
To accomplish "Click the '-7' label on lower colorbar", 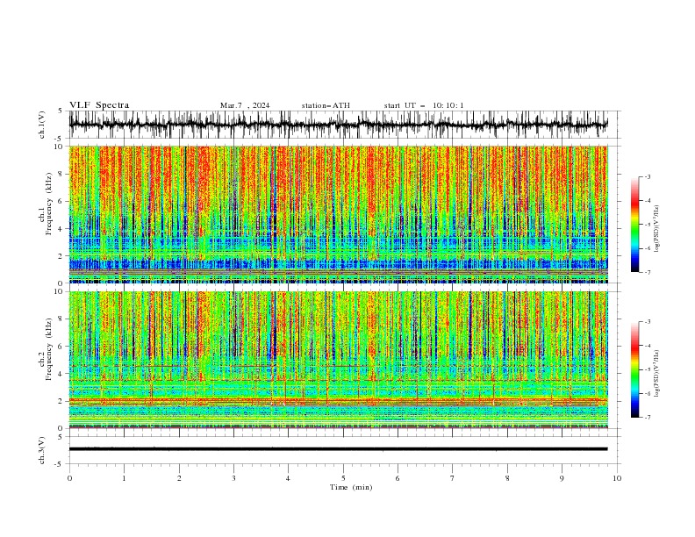I will coord(647,417).
